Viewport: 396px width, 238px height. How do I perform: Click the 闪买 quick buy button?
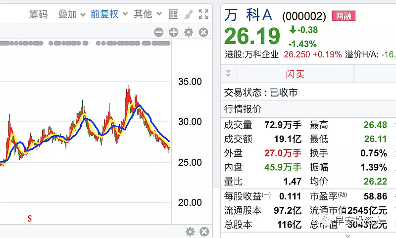point(295,74)
